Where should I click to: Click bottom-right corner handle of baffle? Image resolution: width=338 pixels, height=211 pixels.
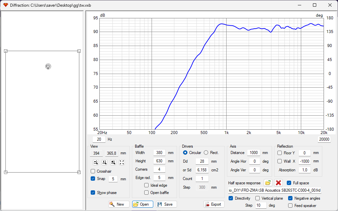79,172
